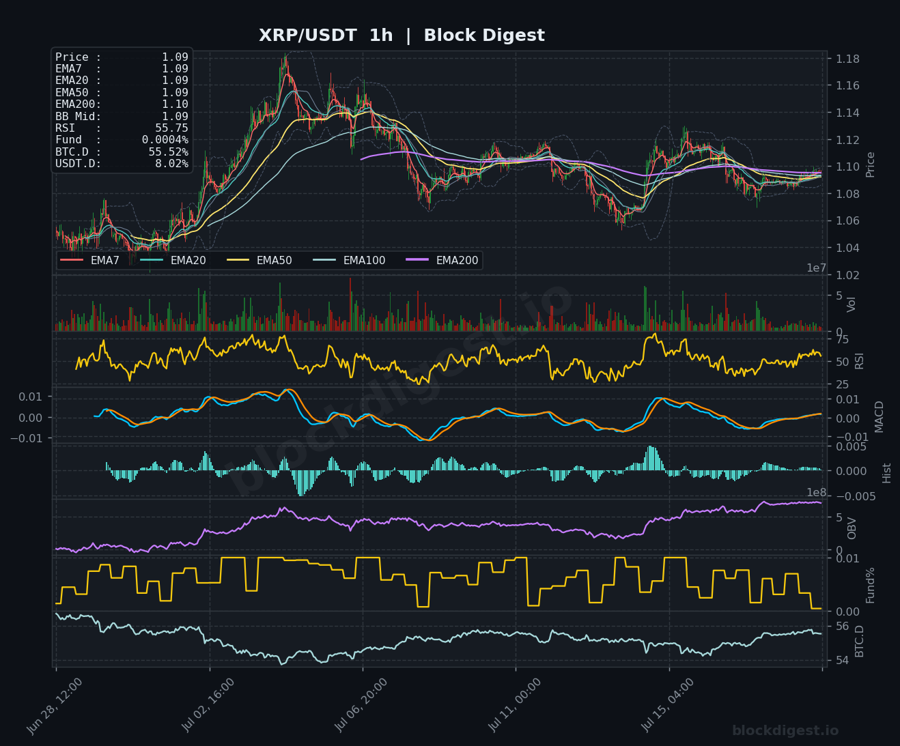Click the 75 tick on RSI axis
This screenshot has height=746, width=900.
click(x=843, y=340)
